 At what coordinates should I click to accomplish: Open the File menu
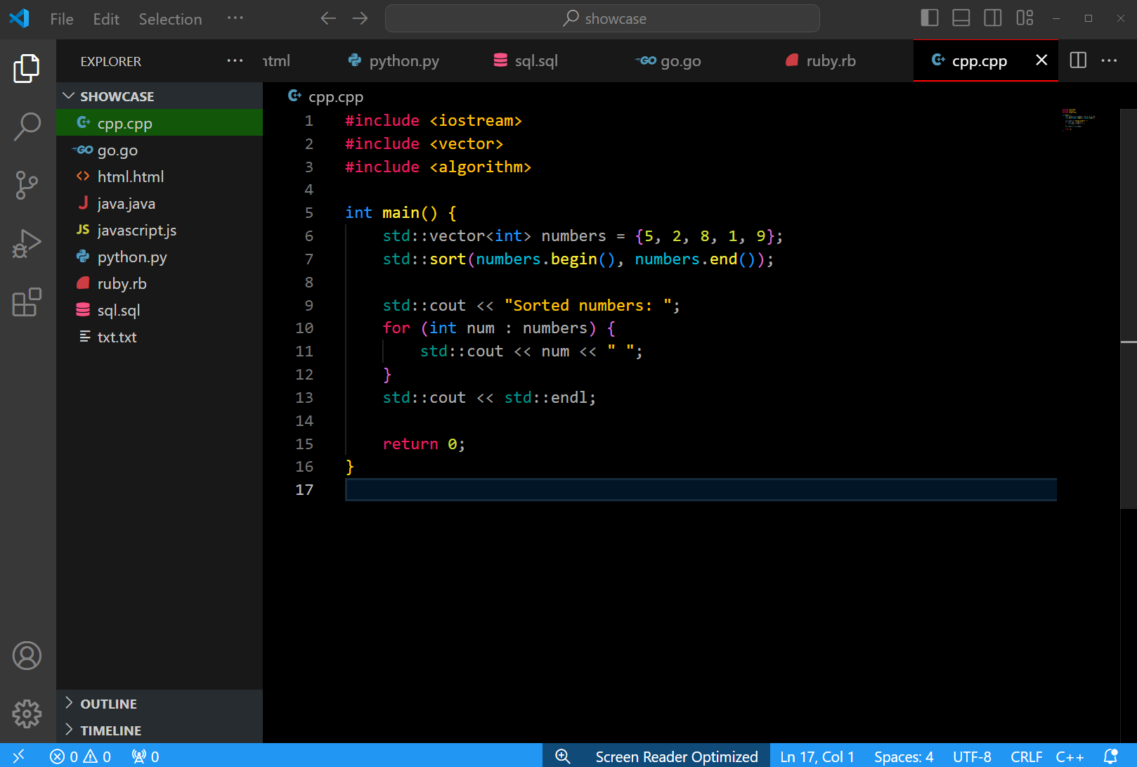pos(62,19)
